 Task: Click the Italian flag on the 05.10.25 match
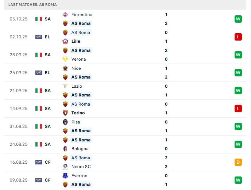(39, 19)
